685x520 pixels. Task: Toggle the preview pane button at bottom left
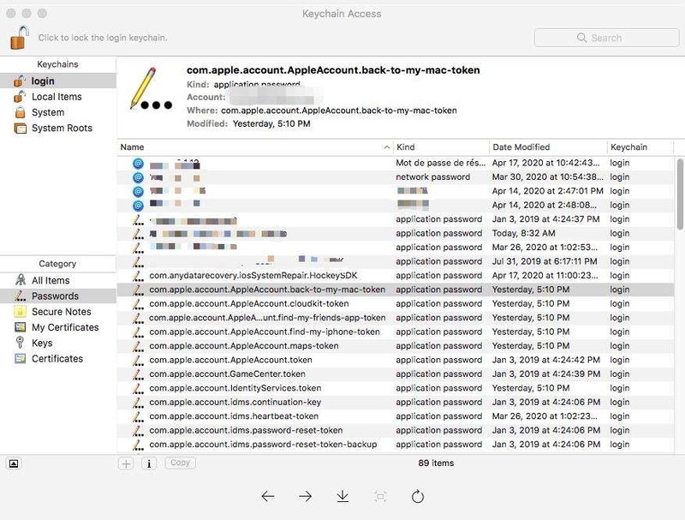(x=14, y=463)
